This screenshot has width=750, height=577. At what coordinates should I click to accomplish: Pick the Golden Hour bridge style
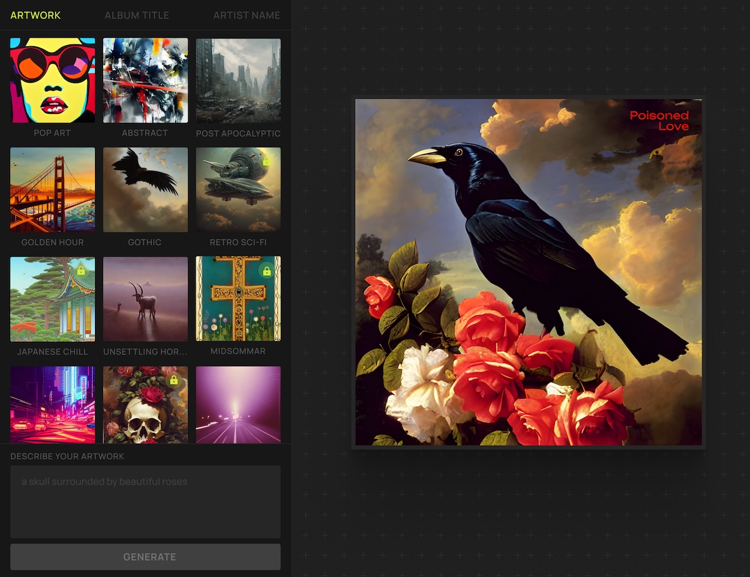pyautogui.click(x=52, y=189)
